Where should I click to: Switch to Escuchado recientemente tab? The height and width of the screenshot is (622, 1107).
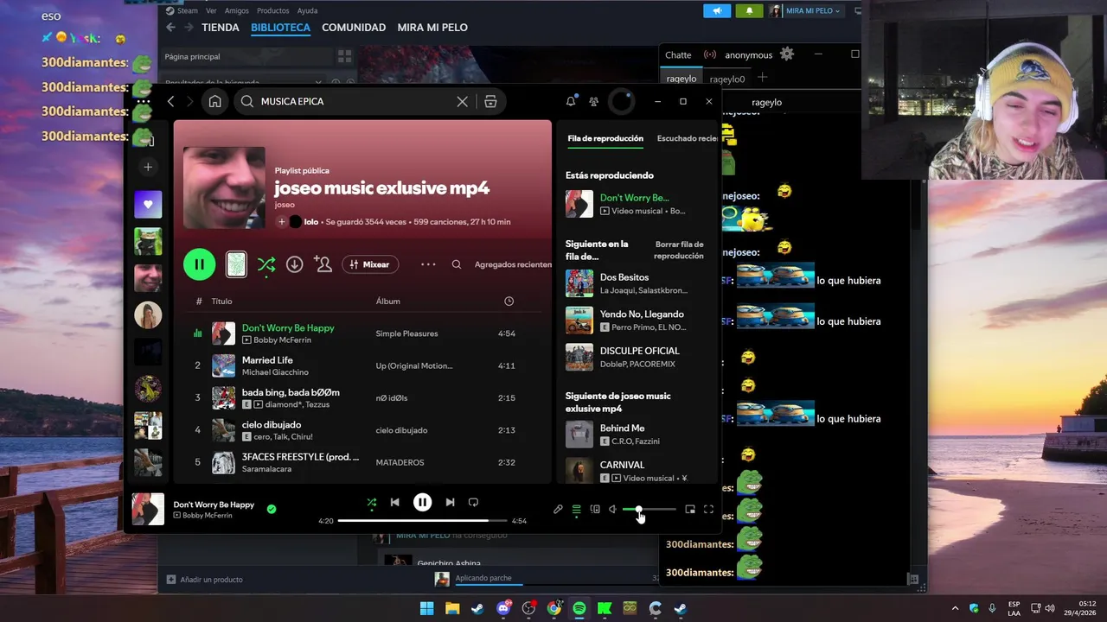(x=688, y=138)
